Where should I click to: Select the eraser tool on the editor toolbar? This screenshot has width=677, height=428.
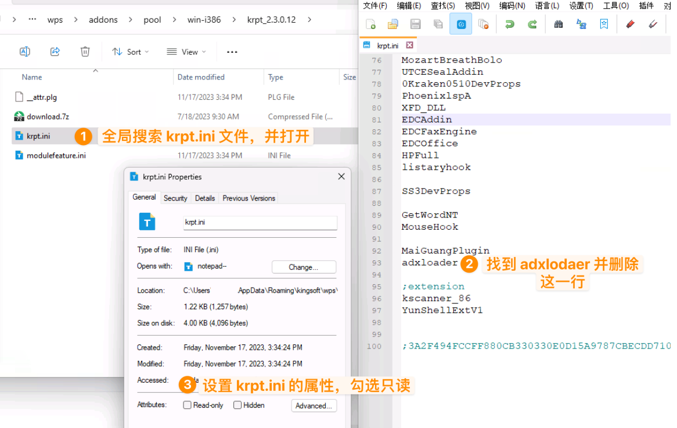point(629,24)
